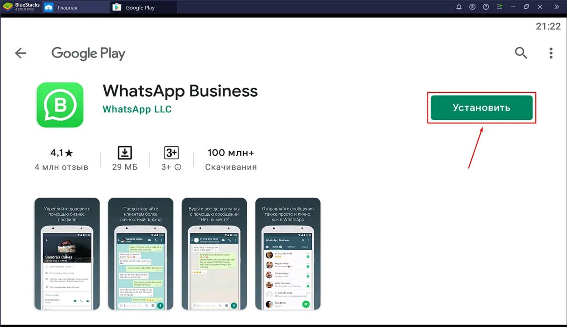
Task: Click the green update arrow icon
Action: click(499, 7)
